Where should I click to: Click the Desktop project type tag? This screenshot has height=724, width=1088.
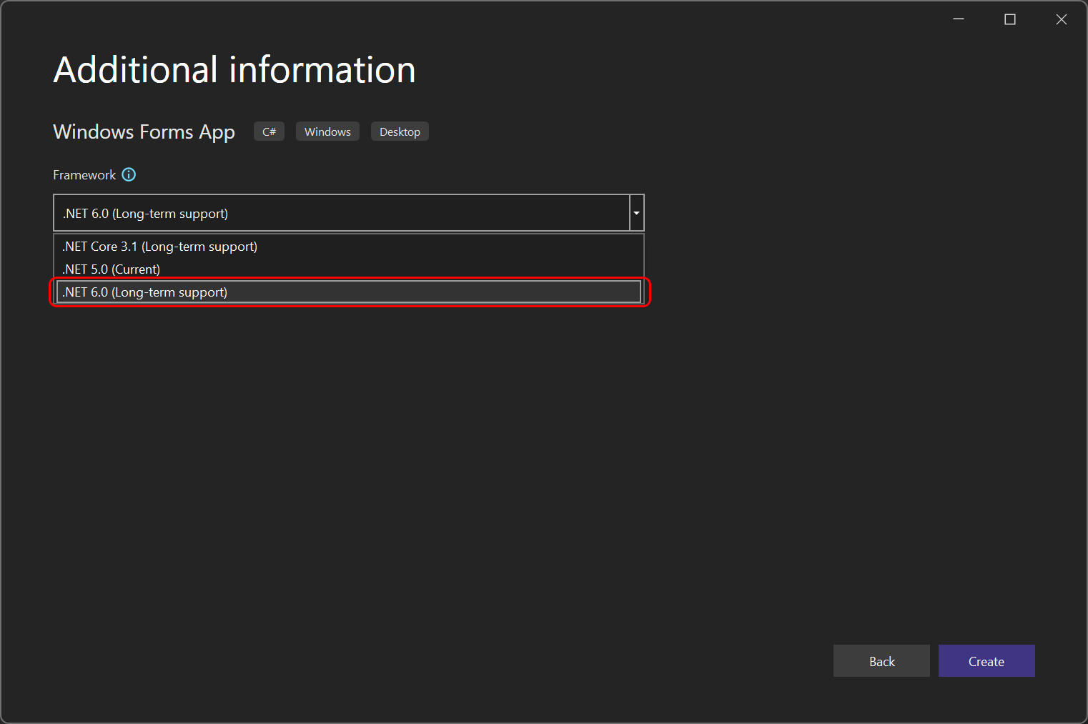point(400,132)
